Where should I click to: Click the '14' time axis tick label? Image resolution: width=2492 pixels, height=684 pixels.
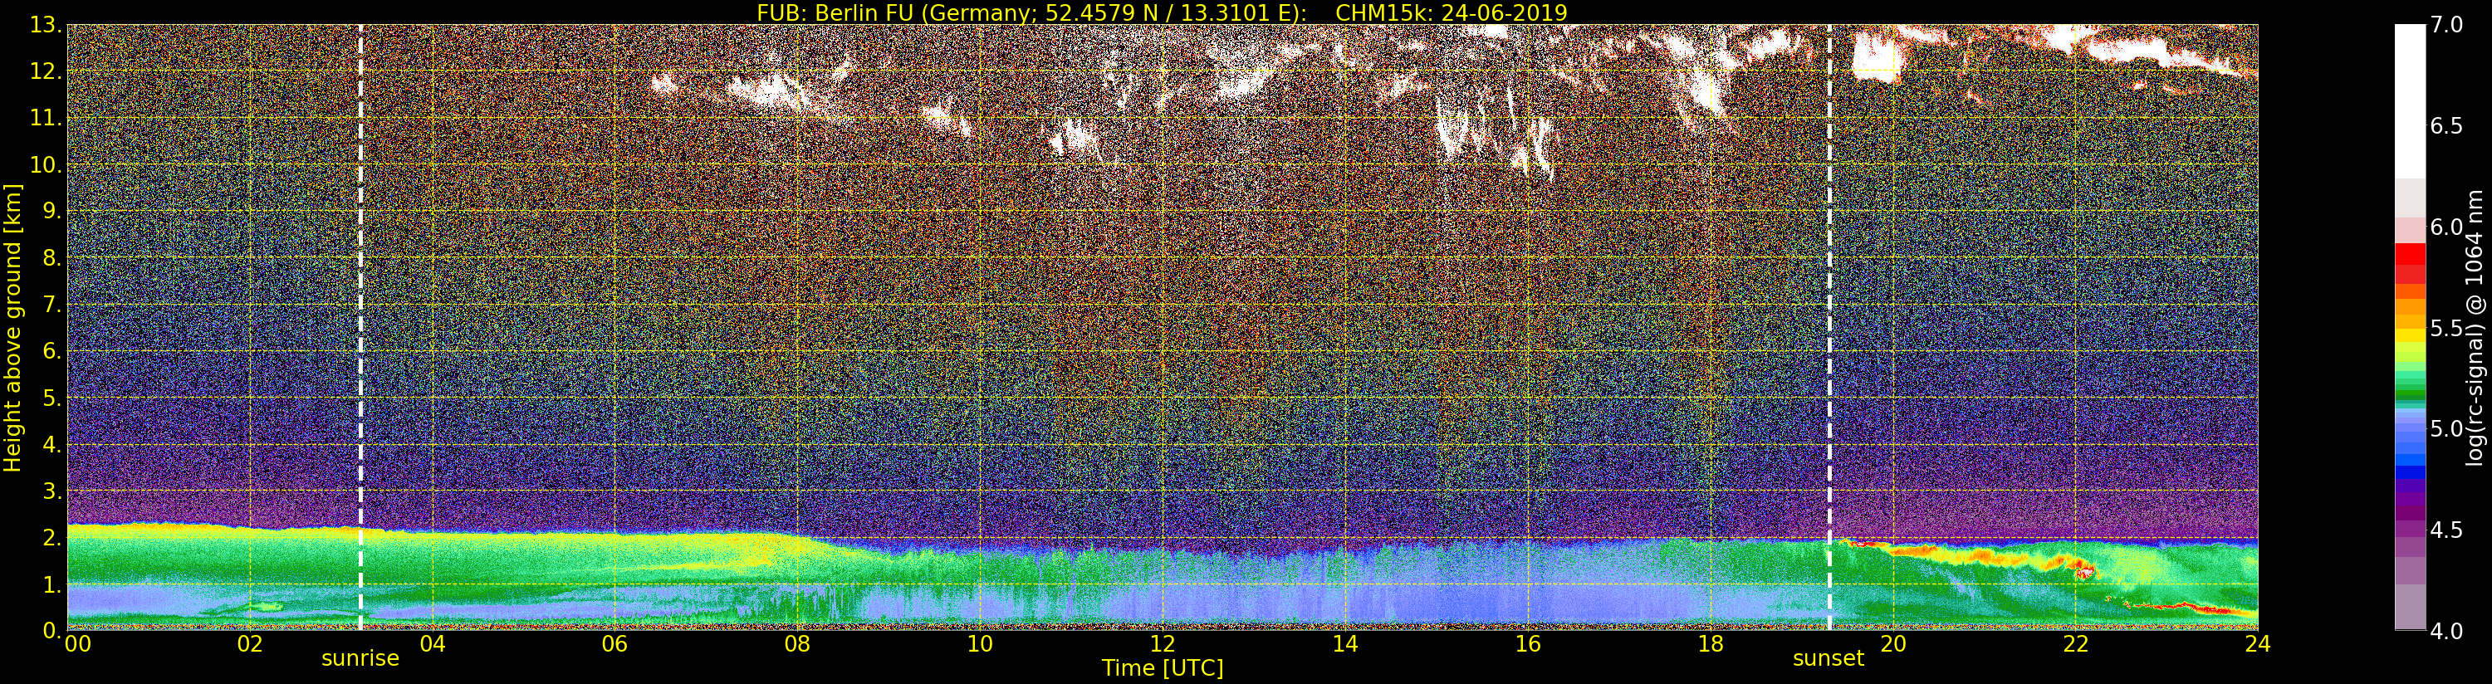(x=1344, y=644)
